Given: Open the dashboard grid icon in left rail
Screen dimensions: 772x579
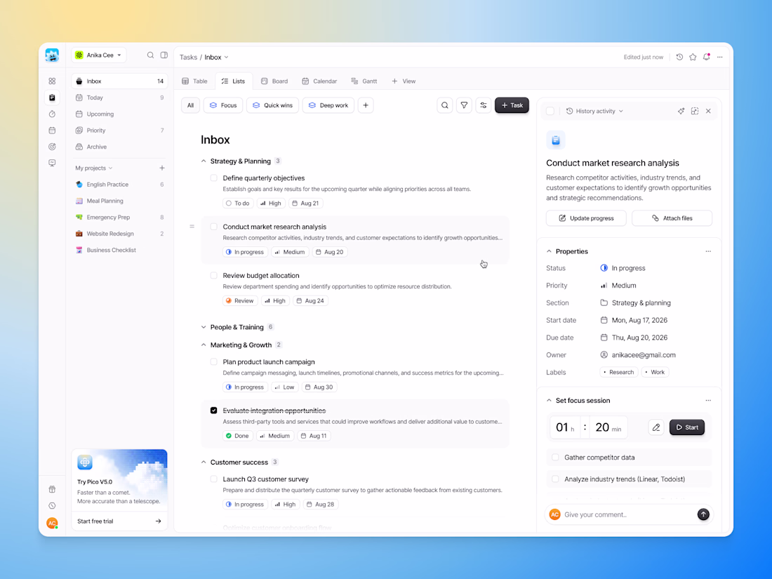Looking at the screenshot, I should [x=52, y=81].
